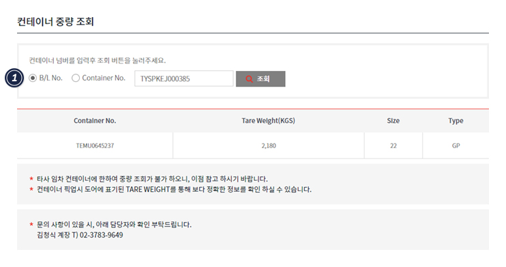Select the Container No. radio button

[x=76, y=78]
